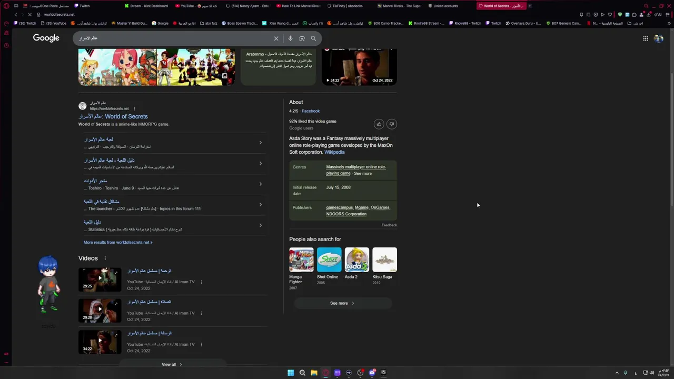This screenshot has width=674, height=379.
Task: Play the 29:25 video thumbnail
Action: click(100, 279)
